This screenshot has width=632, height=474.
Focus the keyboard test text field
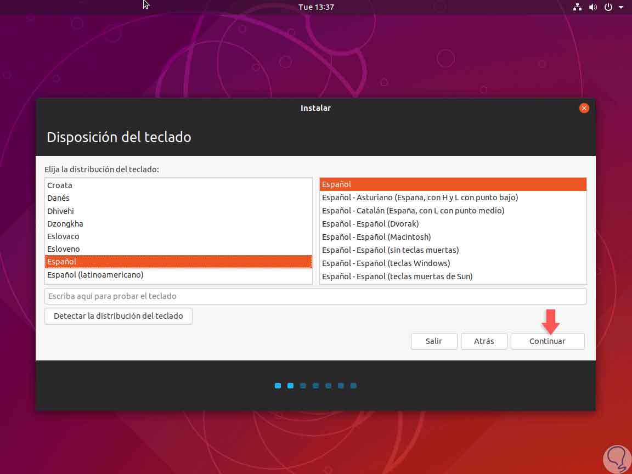click(315, 296)
